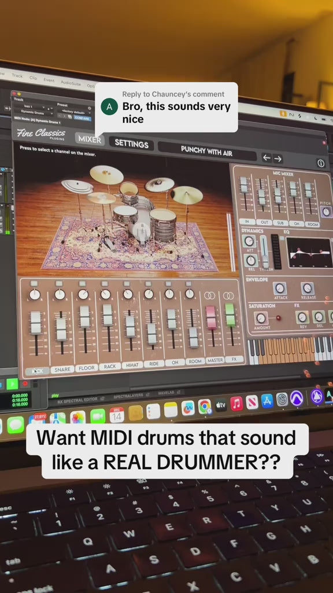Toggle the square button above the OH pan knob
Screen dimensions: 333x593
point(168,283)
